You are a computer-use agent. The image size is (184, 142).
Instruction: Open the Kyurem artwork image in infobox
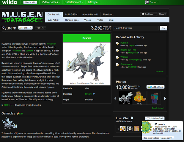(87, 62)
